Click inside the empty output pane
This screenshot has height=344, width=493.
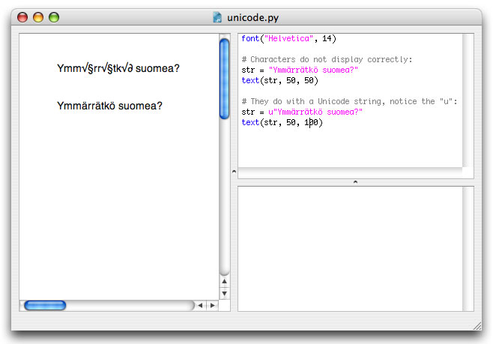pos(350,249)
